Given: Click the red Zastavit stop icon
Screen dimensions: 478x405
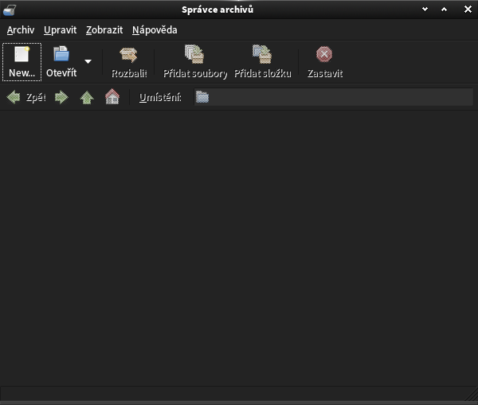Looking at the screenshot, I should [x=324, y=54].
